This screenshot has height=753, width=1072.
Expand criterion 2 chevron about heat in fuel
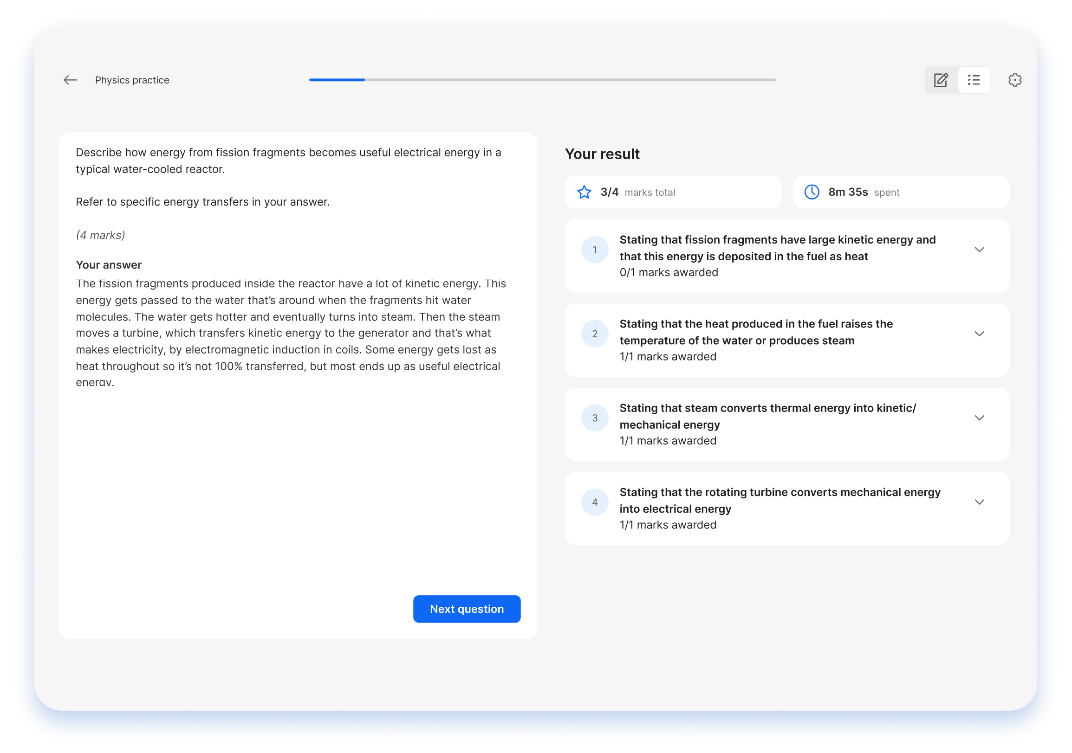pyautogui.click(x=979, y=334)
